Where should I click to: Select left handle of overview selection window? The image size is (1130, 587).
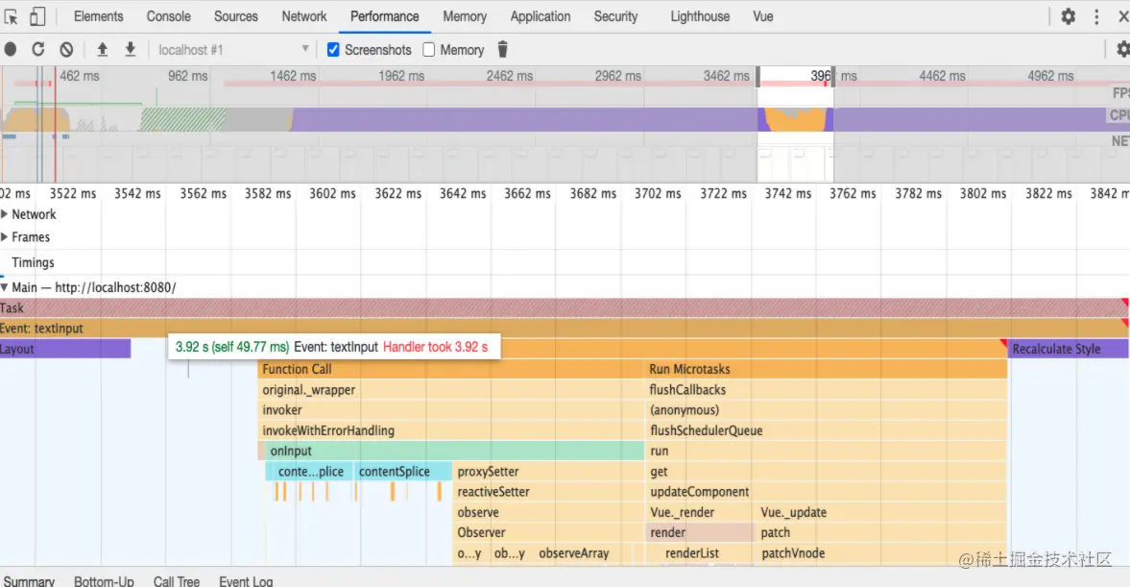click(757, 77)
